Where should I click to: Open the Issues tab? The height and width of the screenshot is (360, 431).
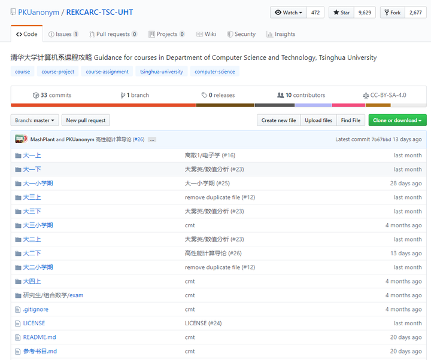point(63,34)
